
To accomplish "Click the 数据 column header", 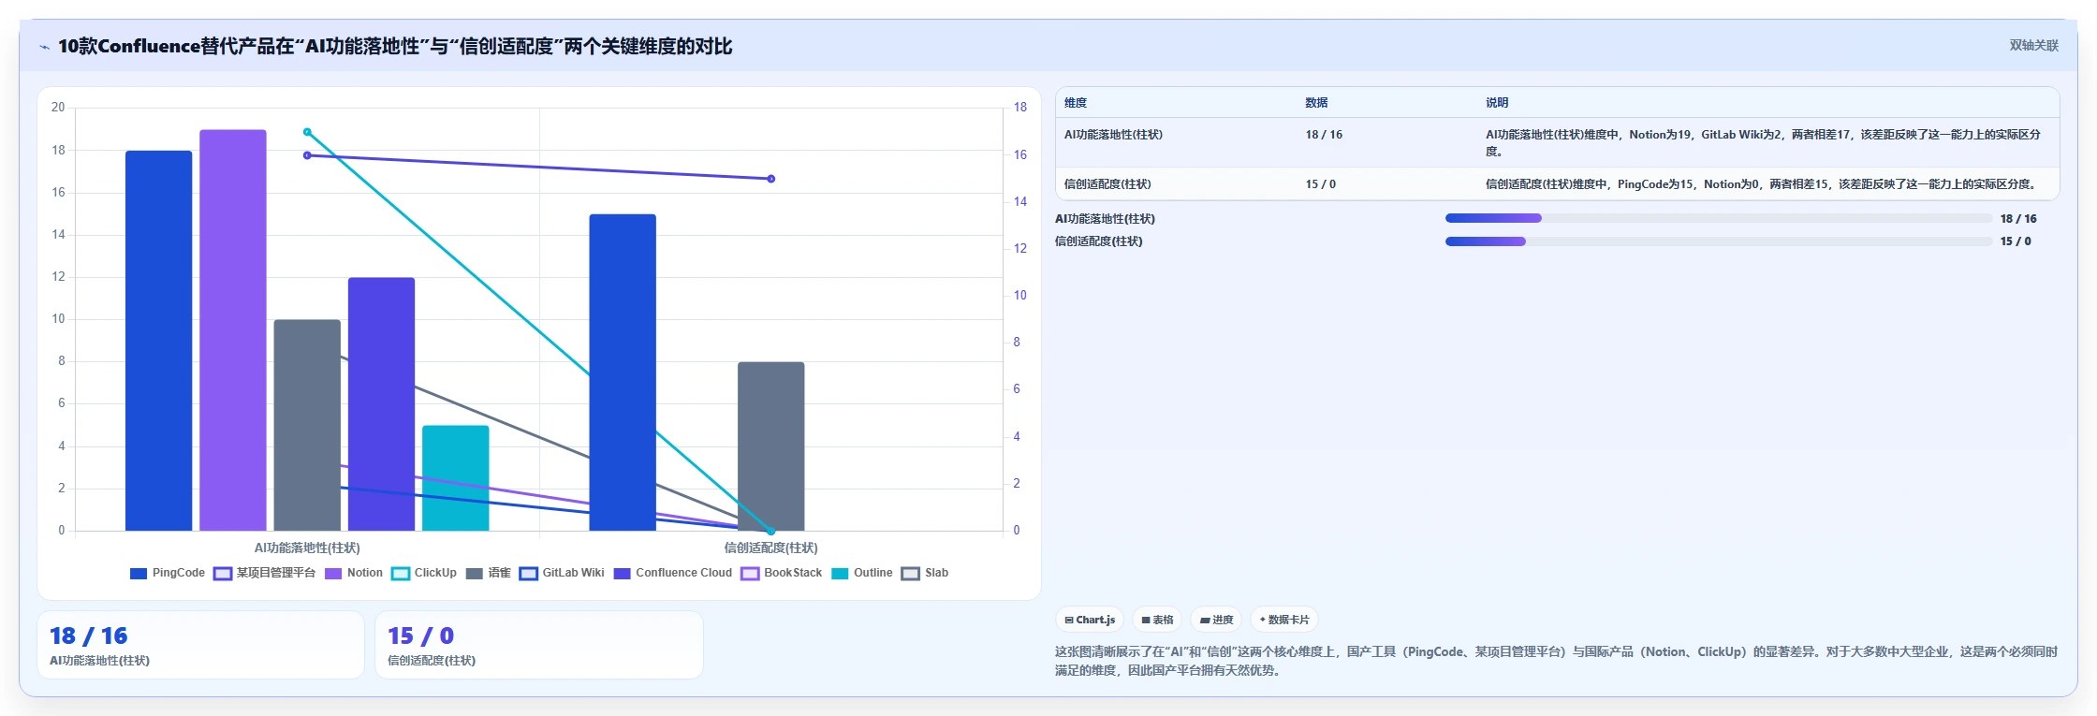I will click(1317, 103).
